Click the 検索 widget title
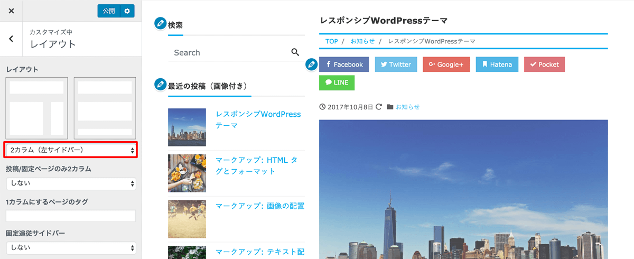The width and height of the screenshot is (634, 259). pyautogui.click(x=175, y=25)
